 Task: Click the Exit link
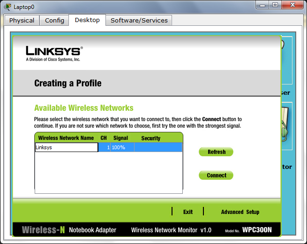coord(188,212)
